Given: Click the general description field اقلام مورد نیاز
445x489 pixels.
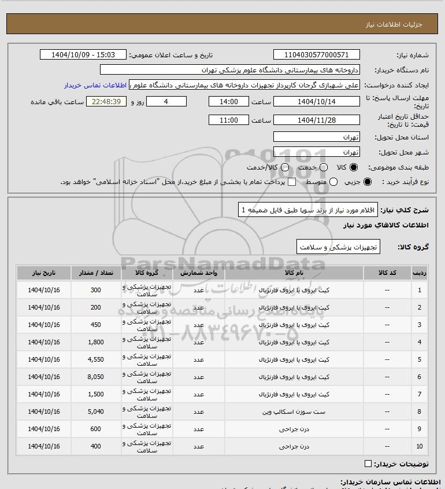Looking at the screenshot, I should (x=308, y=209).
